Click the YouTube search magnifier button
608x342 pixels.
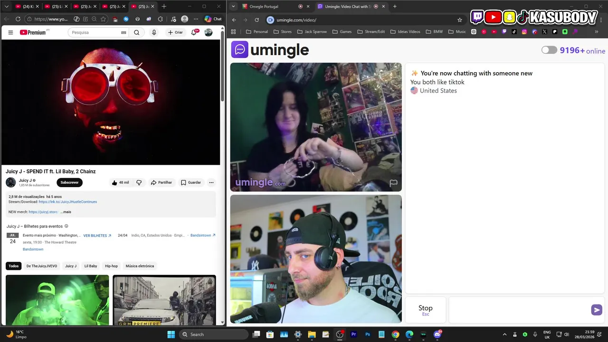[137, 32]
